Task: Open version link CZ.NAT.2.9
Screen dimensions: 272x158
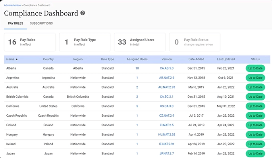Action: click(166, 116)
